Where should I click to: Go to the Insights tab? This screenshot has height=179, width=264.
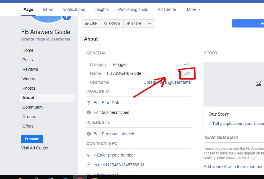pyautogui.click(x=102, y=9)
